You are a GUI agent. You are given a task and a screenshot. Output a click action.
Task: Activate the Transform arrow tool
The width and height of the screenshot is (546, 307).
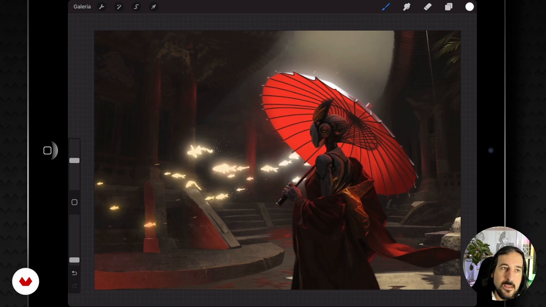(154, 7)
